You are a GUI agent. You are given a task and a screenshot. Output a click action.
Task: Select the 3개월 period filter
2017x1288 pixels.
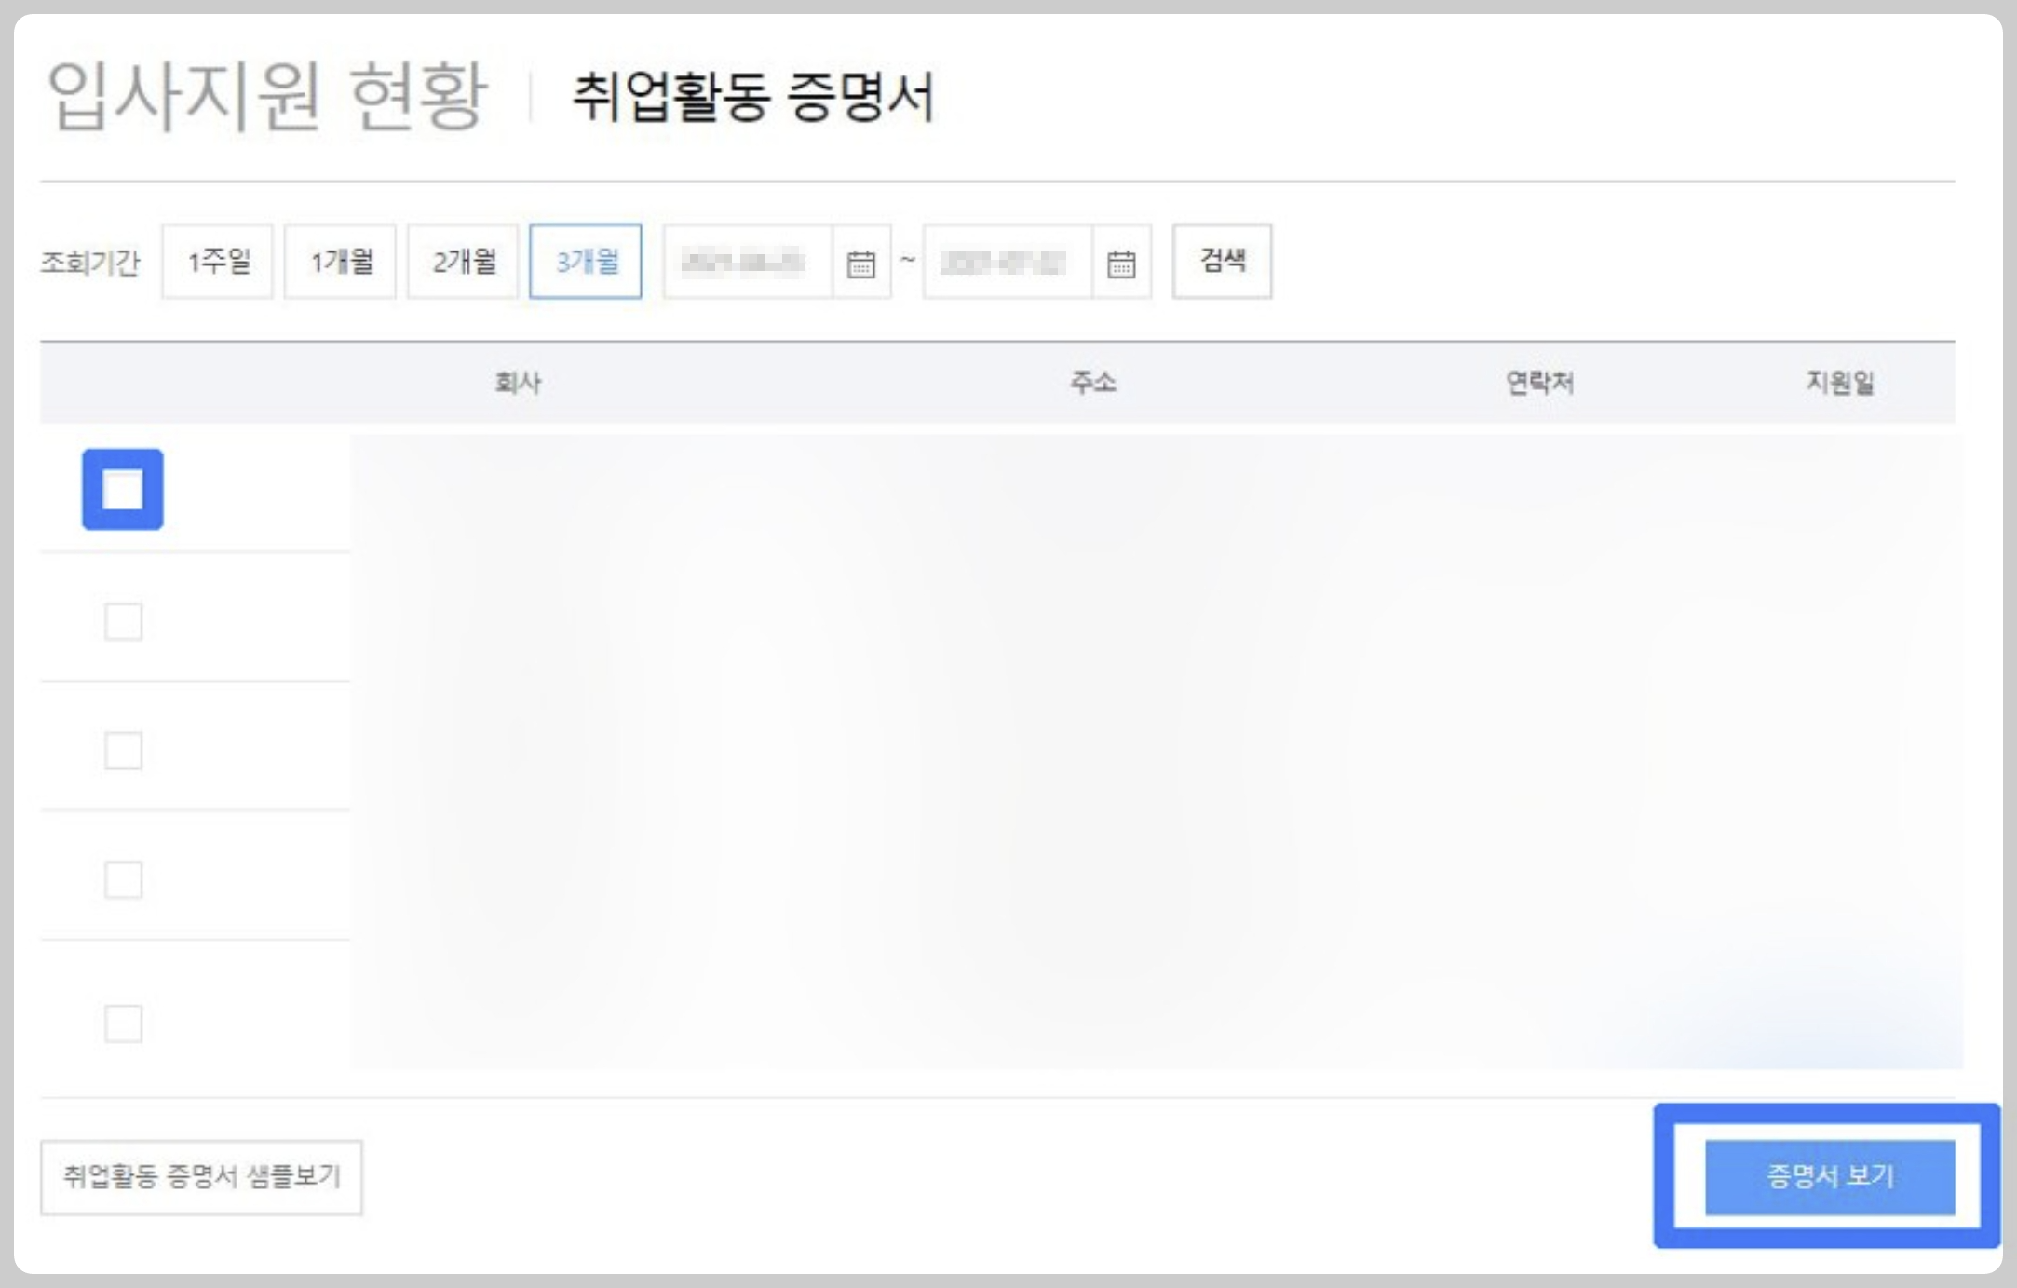tap(586, 262)
